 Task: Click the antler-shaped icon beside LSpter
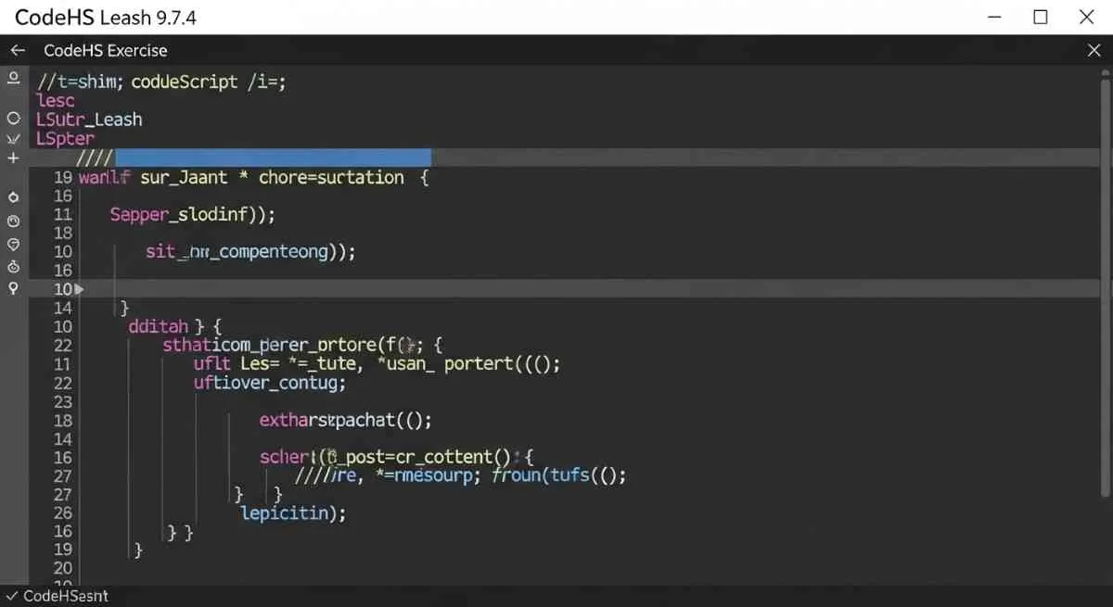coord(13,139)
